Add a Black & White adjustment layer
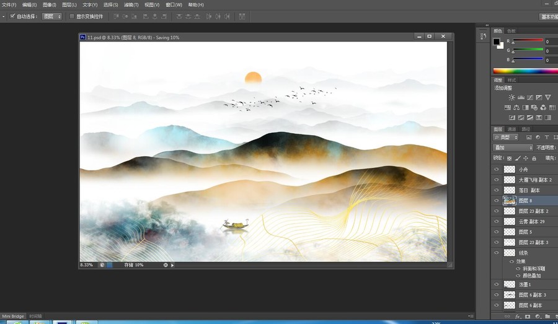558x324 pixels. coord(525,107)
